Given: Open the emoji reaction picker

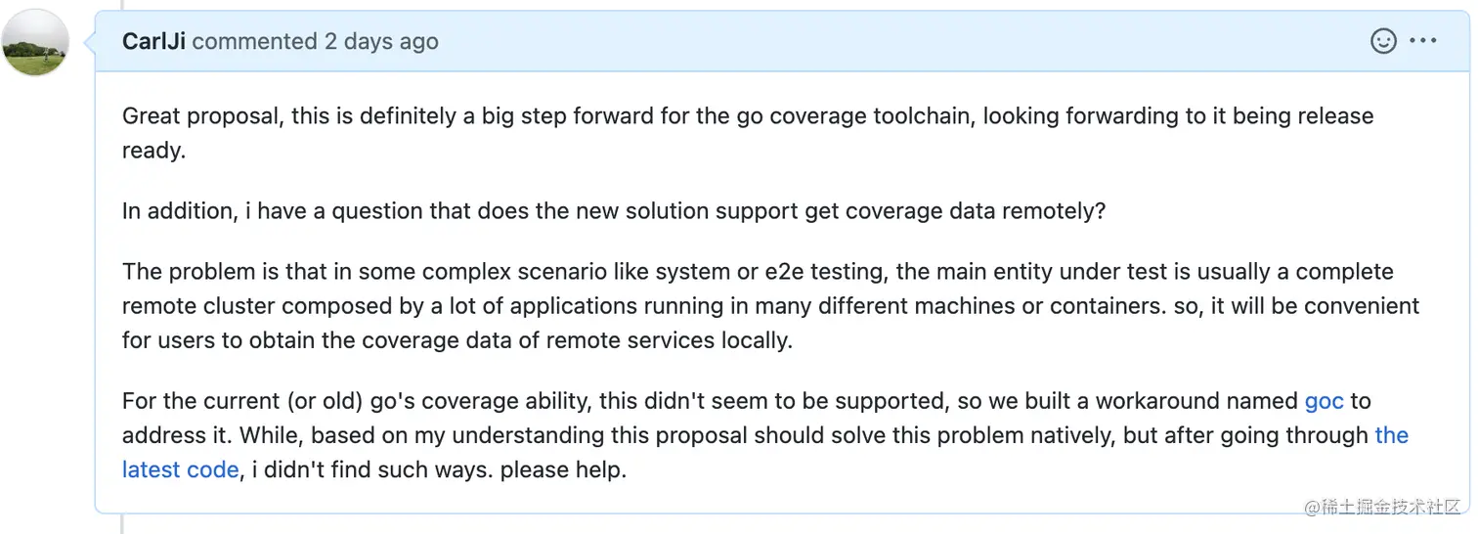Looking at the screenshot, I should pyautogui.click(x=1383, y=41).
